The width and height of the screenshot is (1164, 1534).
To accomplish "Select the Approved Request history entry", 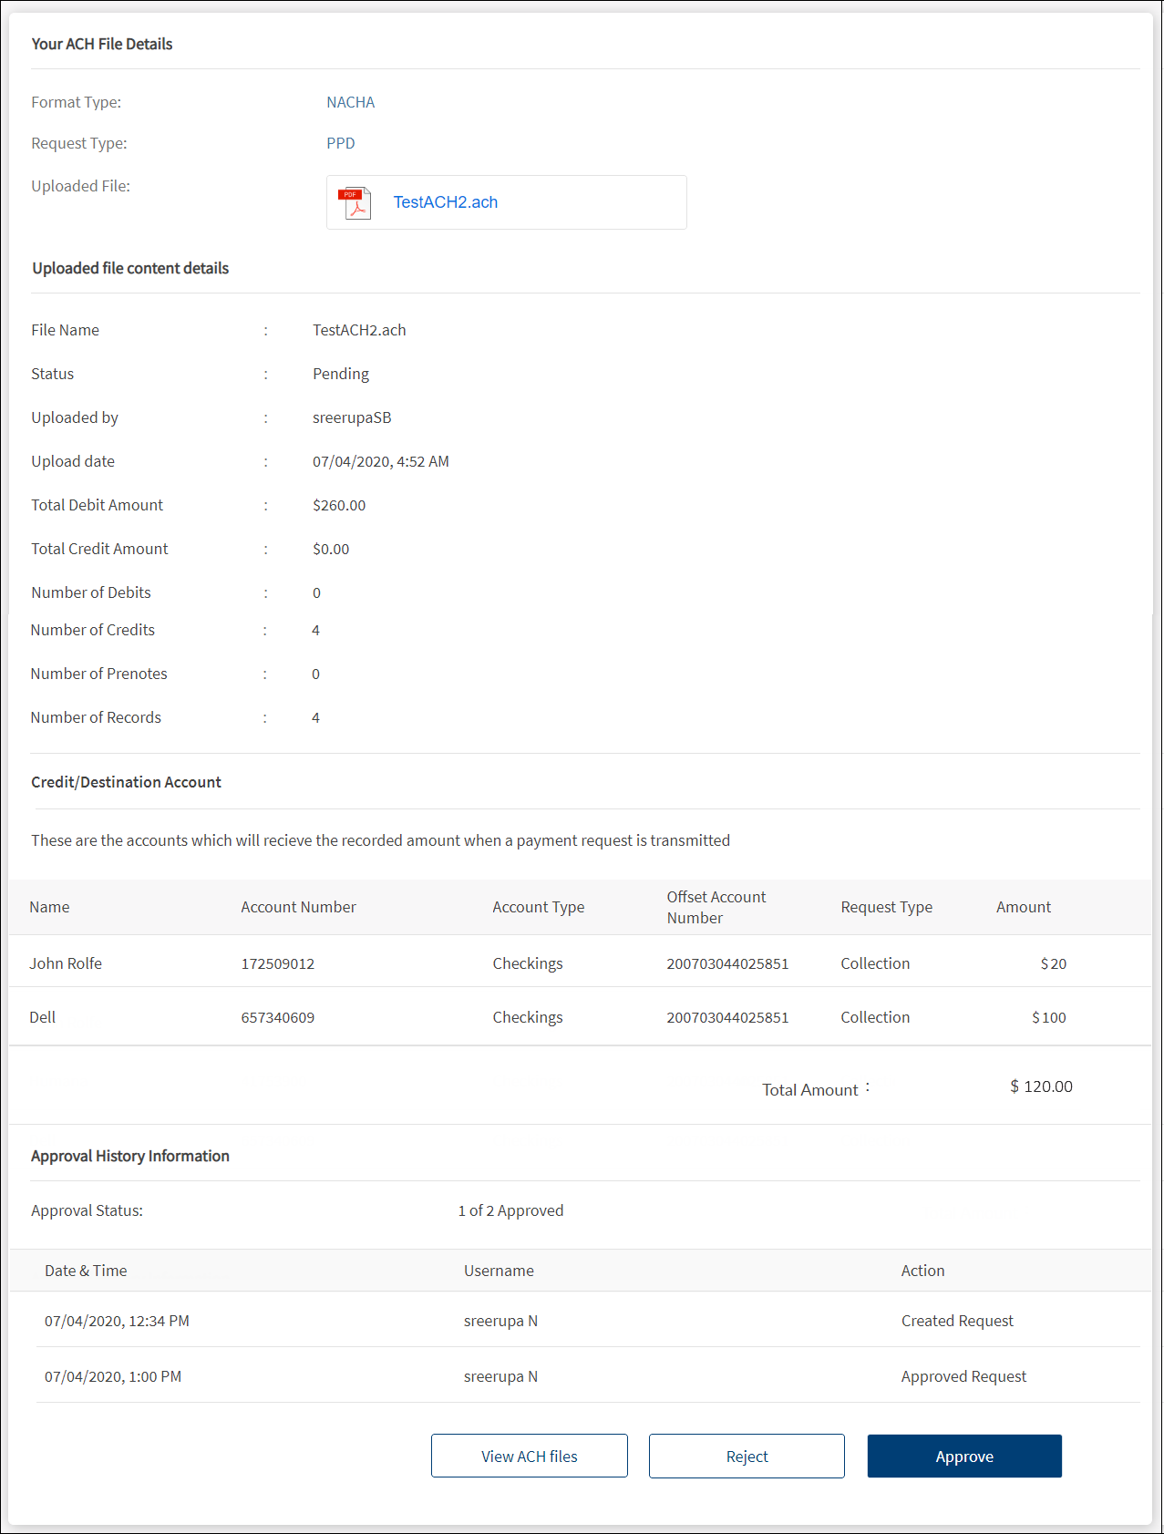I will click(963, 1376).
